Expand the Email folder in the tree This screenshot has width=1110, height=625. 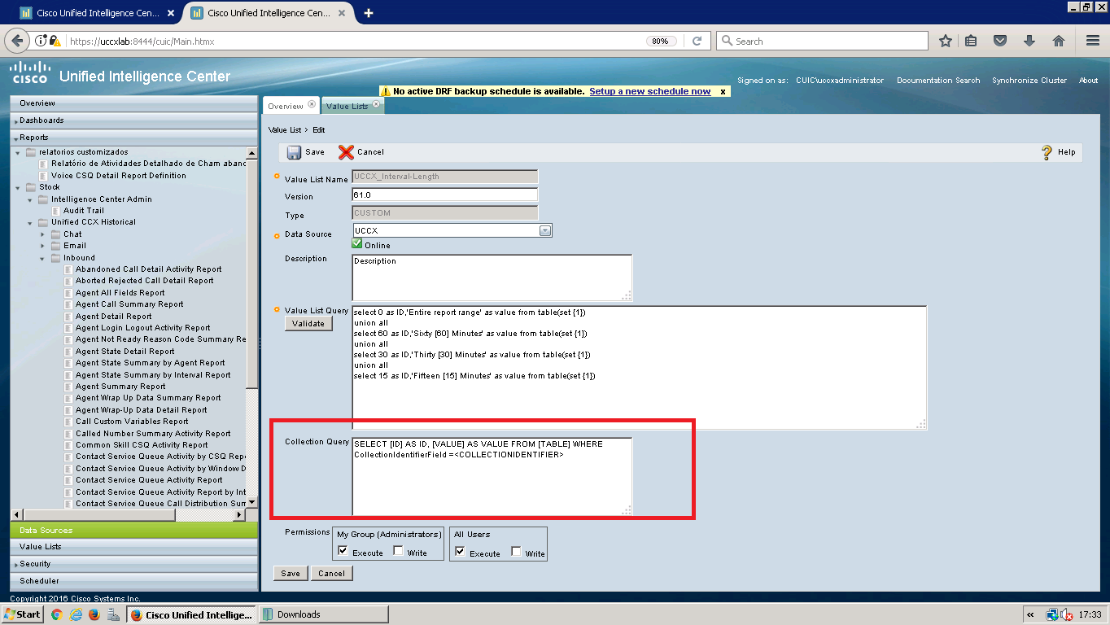(42, 246)
